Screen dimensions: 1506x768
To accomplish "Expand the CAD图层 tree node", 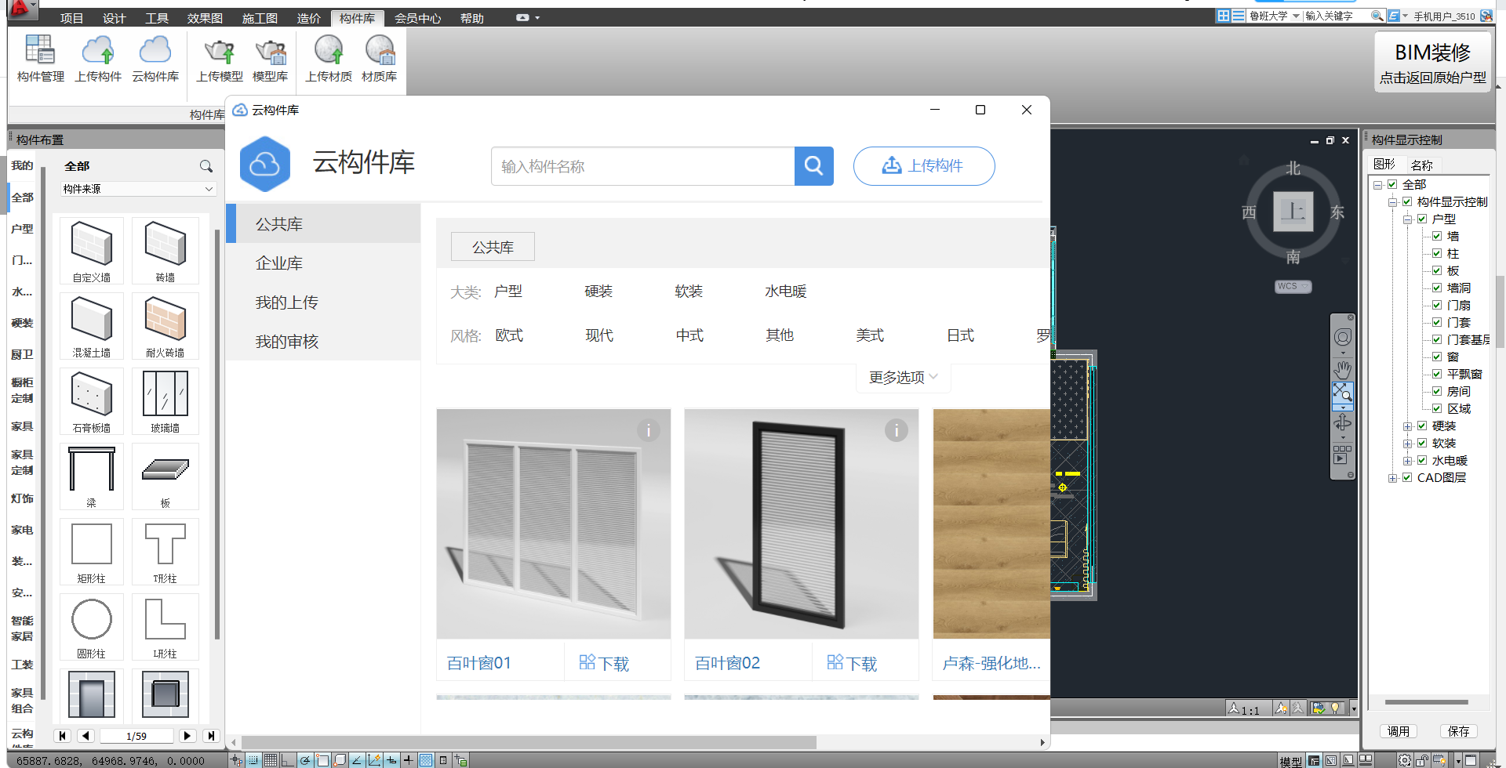I will [1393, 478].
